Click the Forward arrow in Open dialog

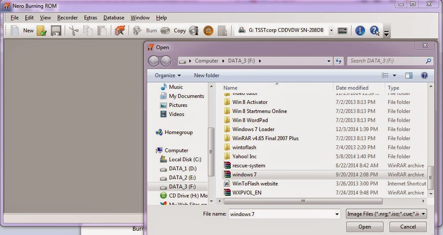166,61
